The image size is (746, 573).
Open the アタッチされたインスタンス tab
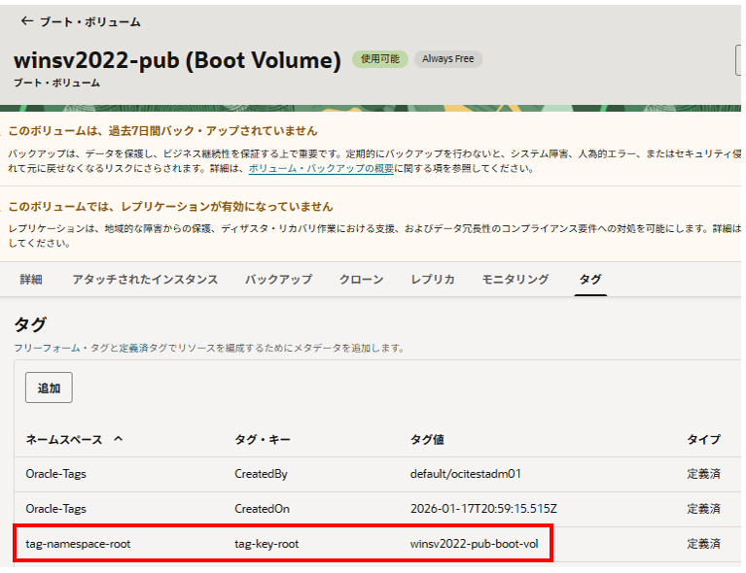144,279
